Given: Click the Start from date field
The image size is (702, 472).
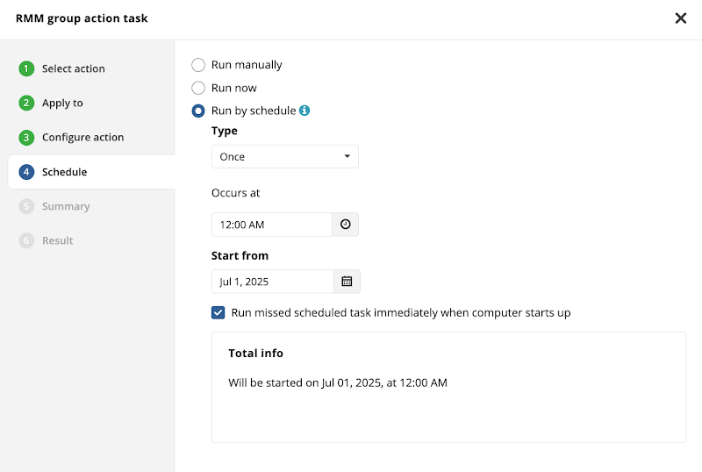Looking at the screenshot, I should [273, 282].
